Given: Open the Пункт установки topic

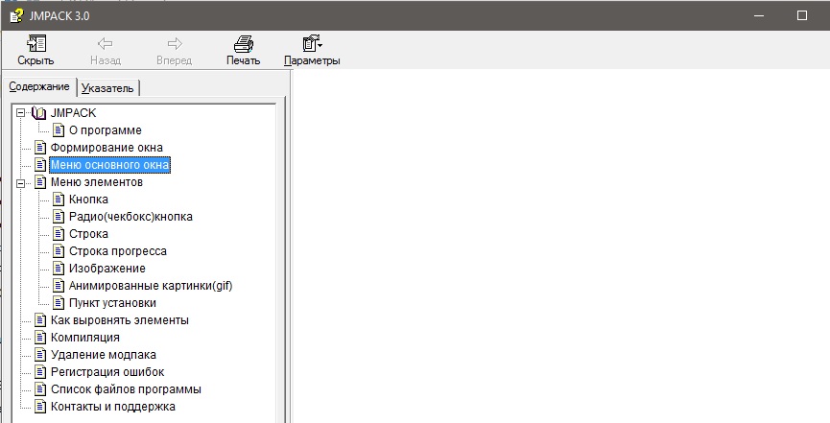Looking at the screenshot, I should (x=112, y=303).
